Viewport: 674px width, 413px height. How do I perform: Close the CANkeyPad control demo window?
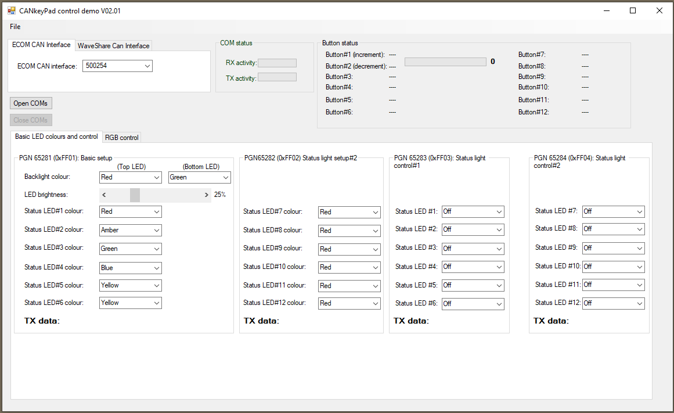pyautogui.click(x=659, y=11)
